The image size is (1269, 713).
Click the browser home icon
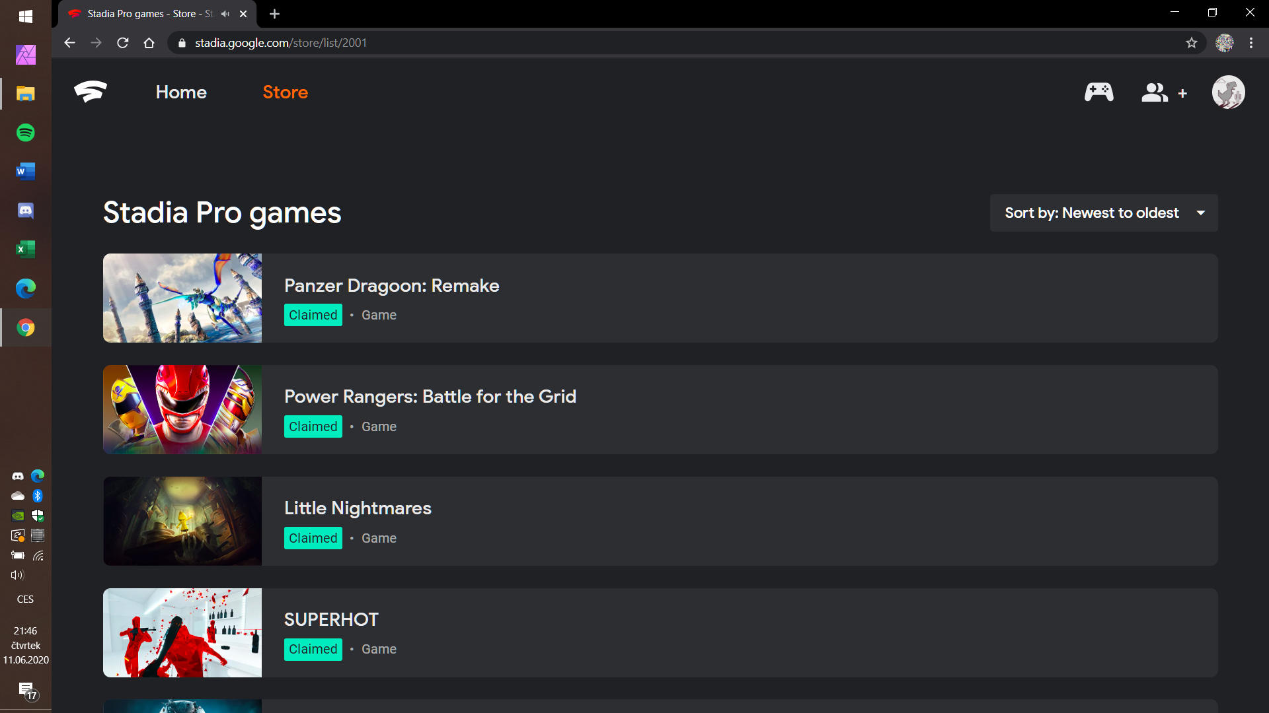click(x=149, y=43)
